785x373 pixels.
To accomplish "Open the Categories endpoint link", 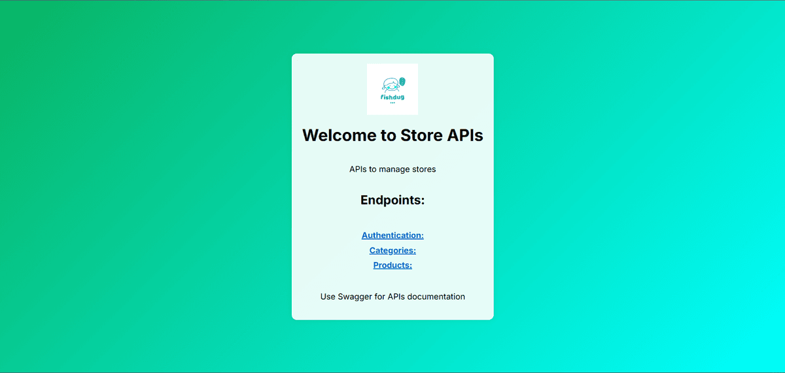I will pos(392,250).
